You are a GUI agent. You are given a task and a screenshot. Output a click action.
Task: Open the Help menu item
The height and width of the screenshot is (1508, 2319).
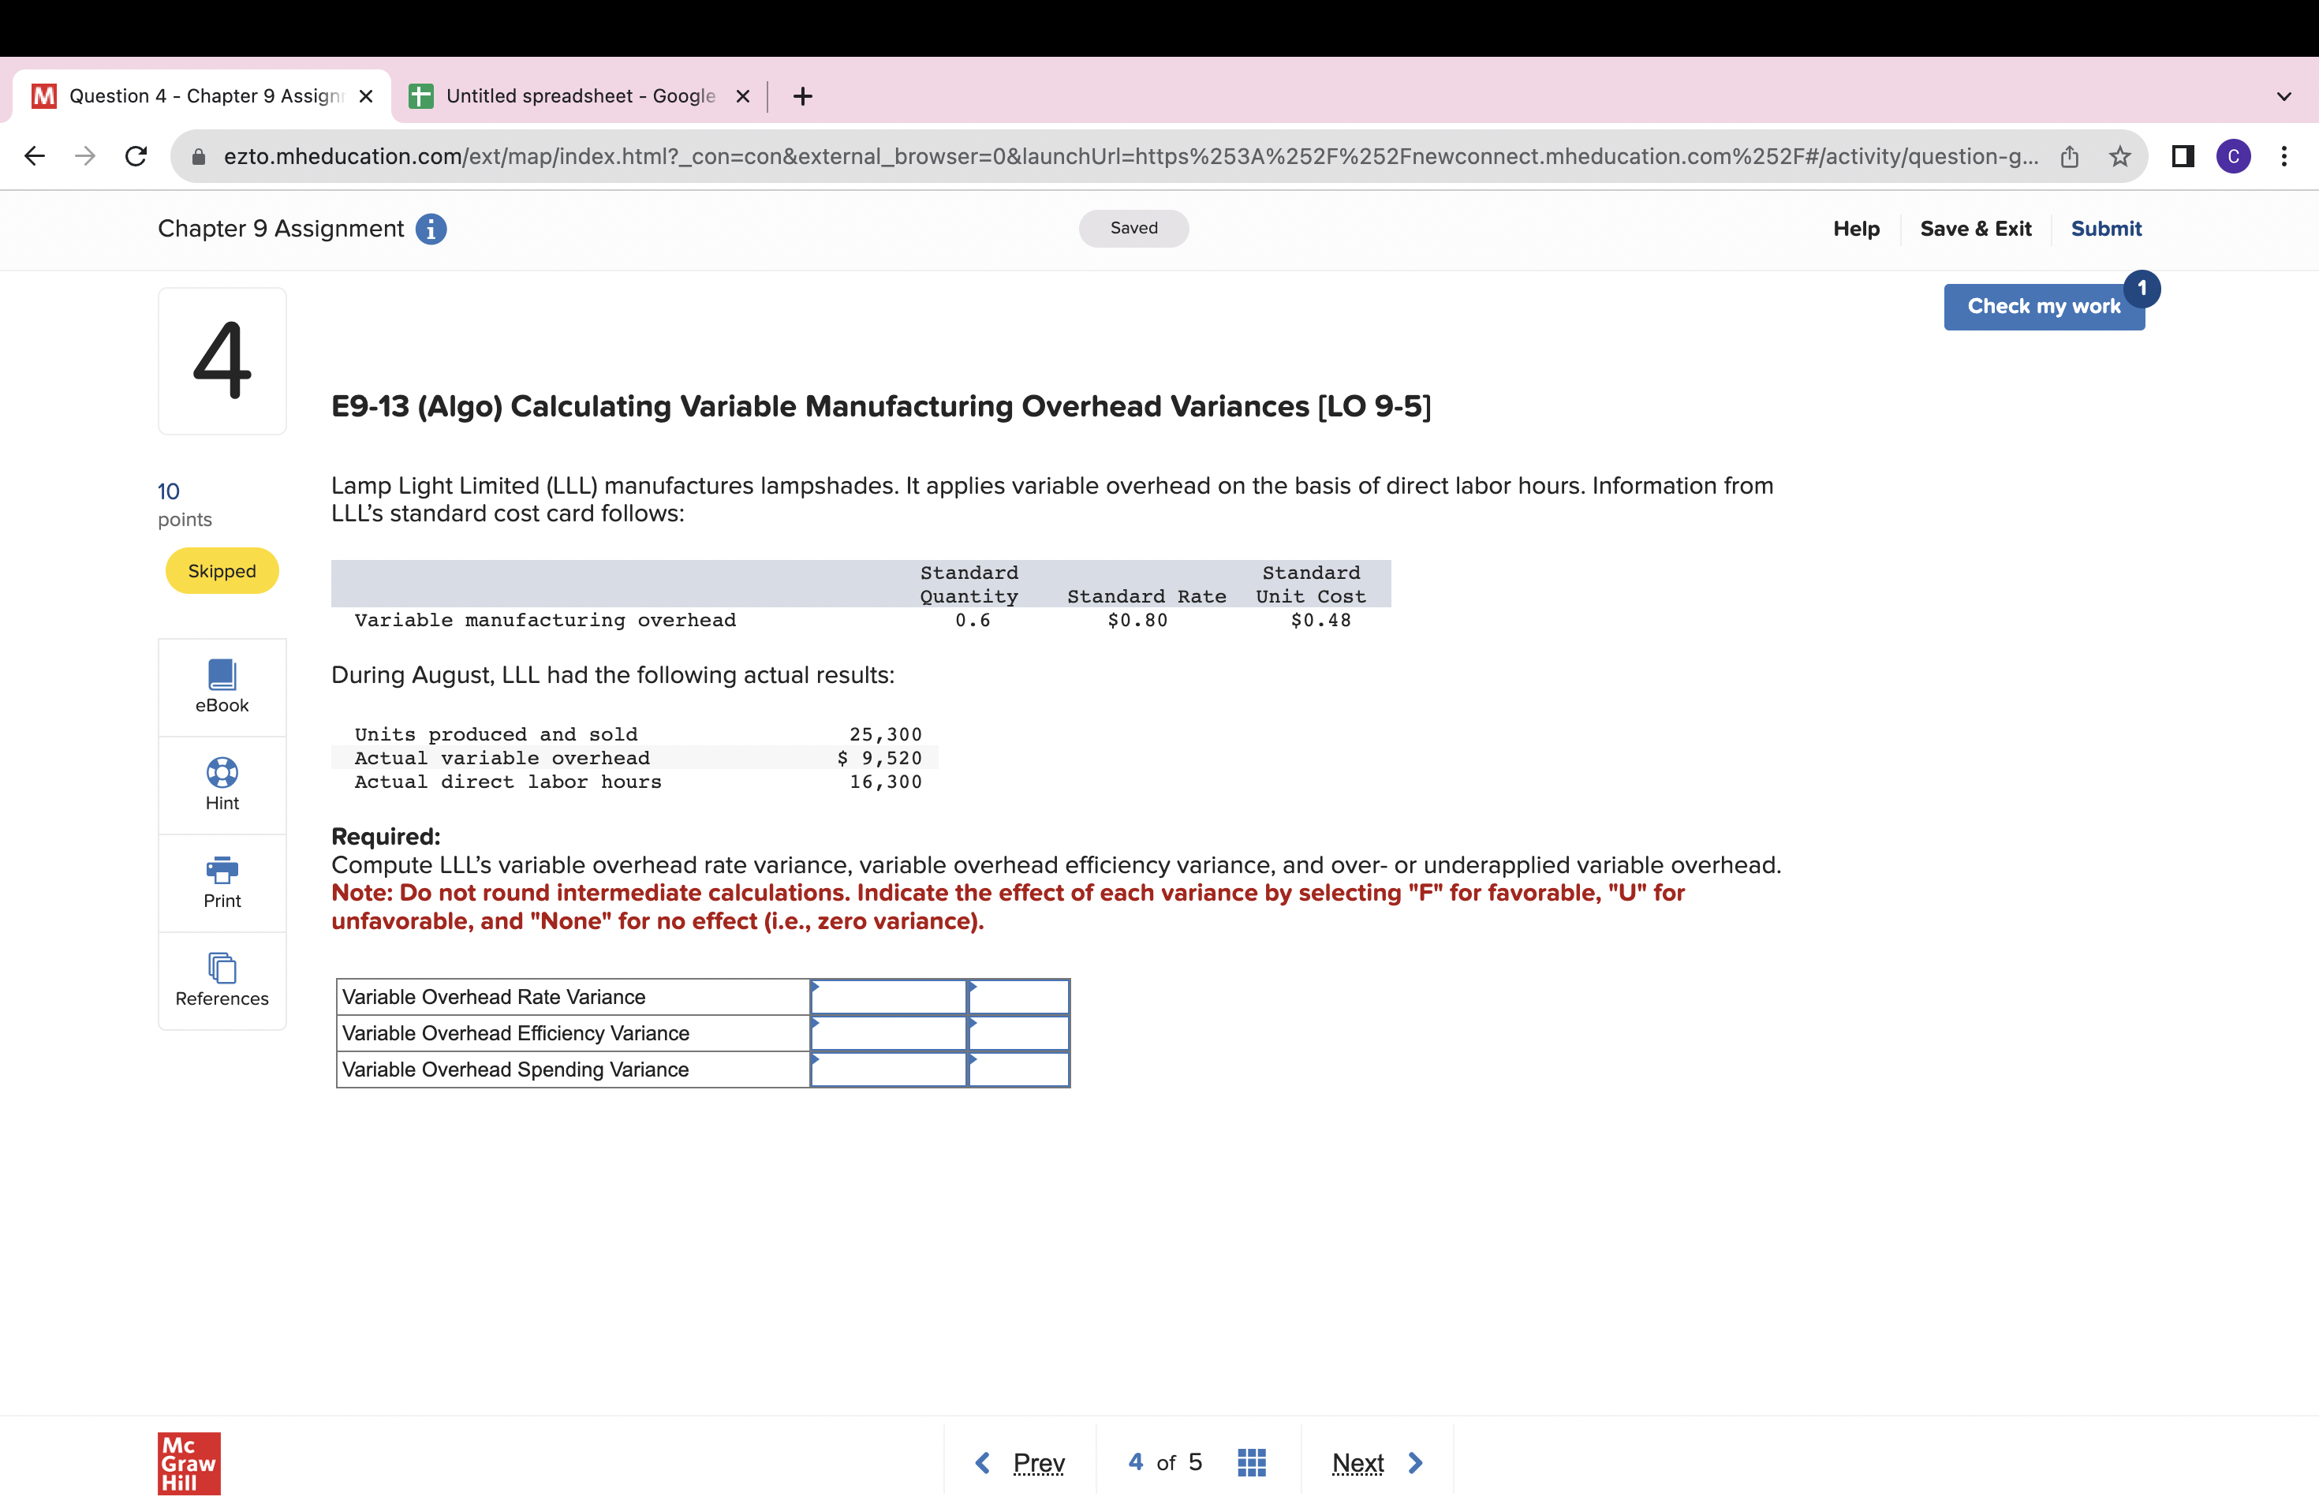(x=1855, y=229)
